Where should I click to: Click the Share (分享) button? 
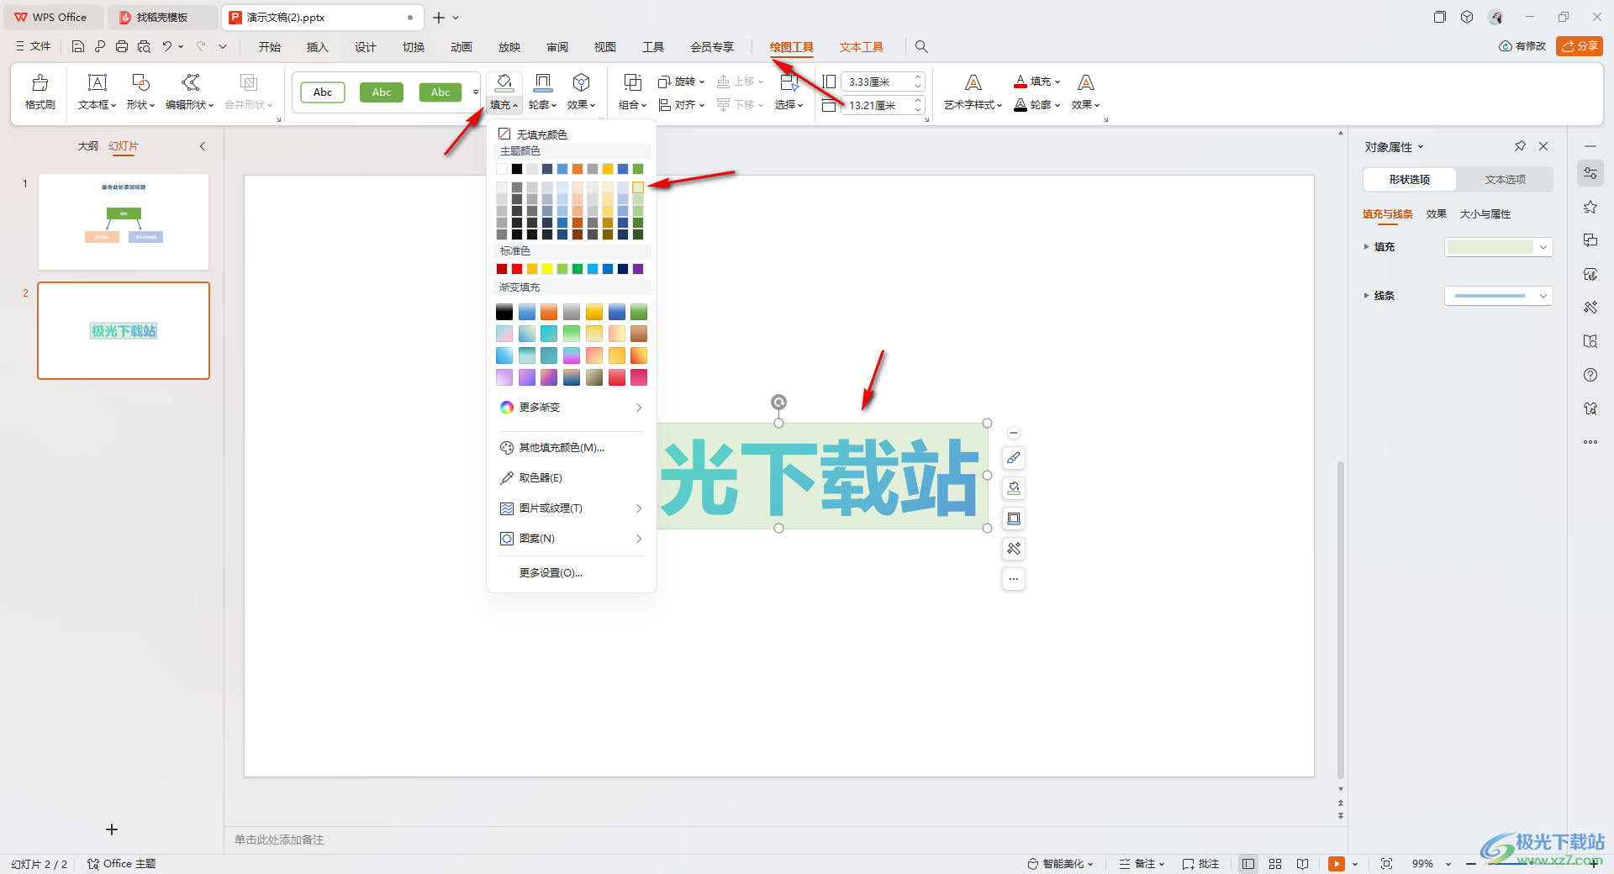1580,46
